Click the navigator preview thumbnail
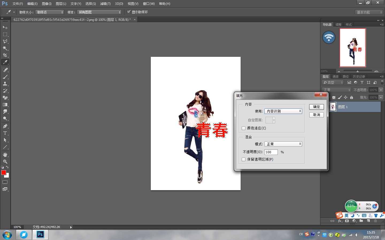 353,48
